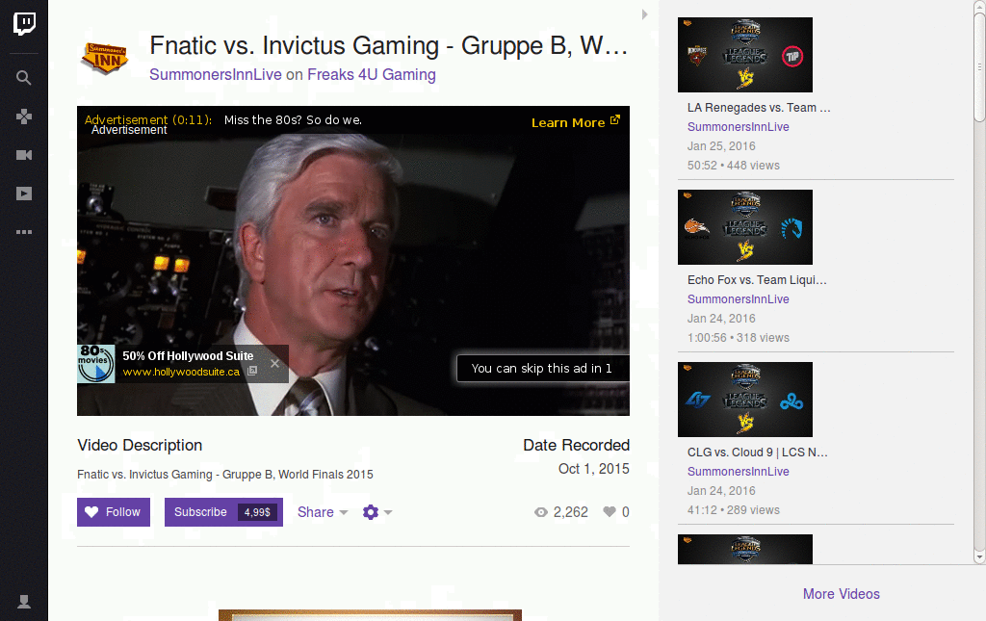Open the Freaks 4U Gaming team link

[x=372, y=75]
